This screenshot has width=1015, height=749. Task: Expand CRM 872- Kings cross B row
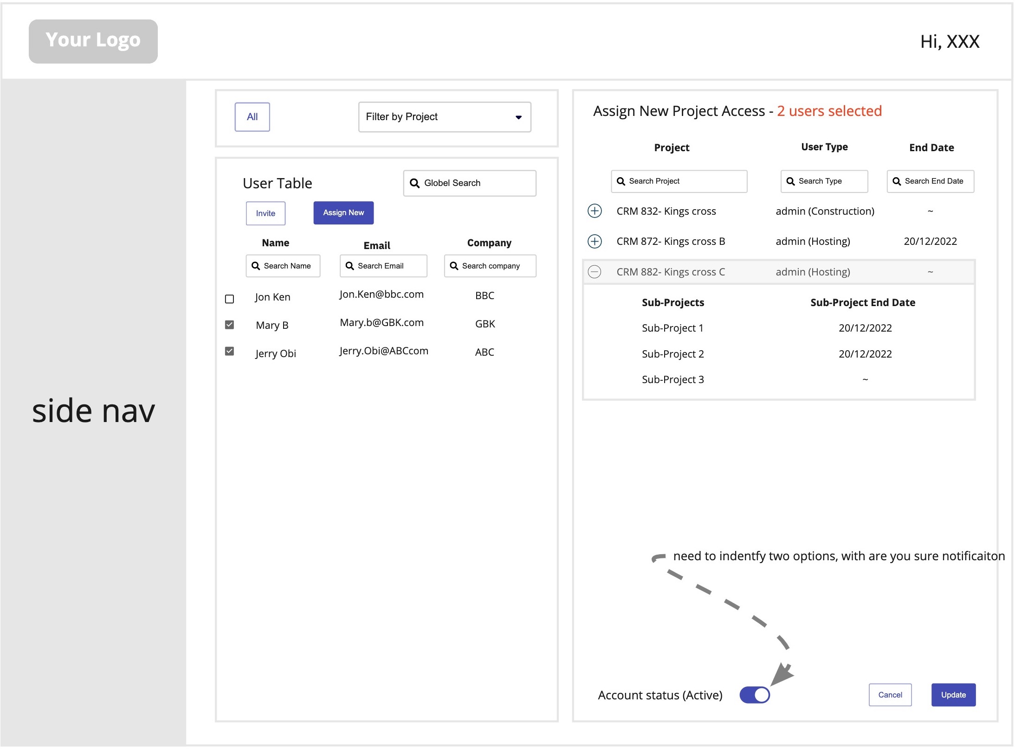(x=595, y=241)
